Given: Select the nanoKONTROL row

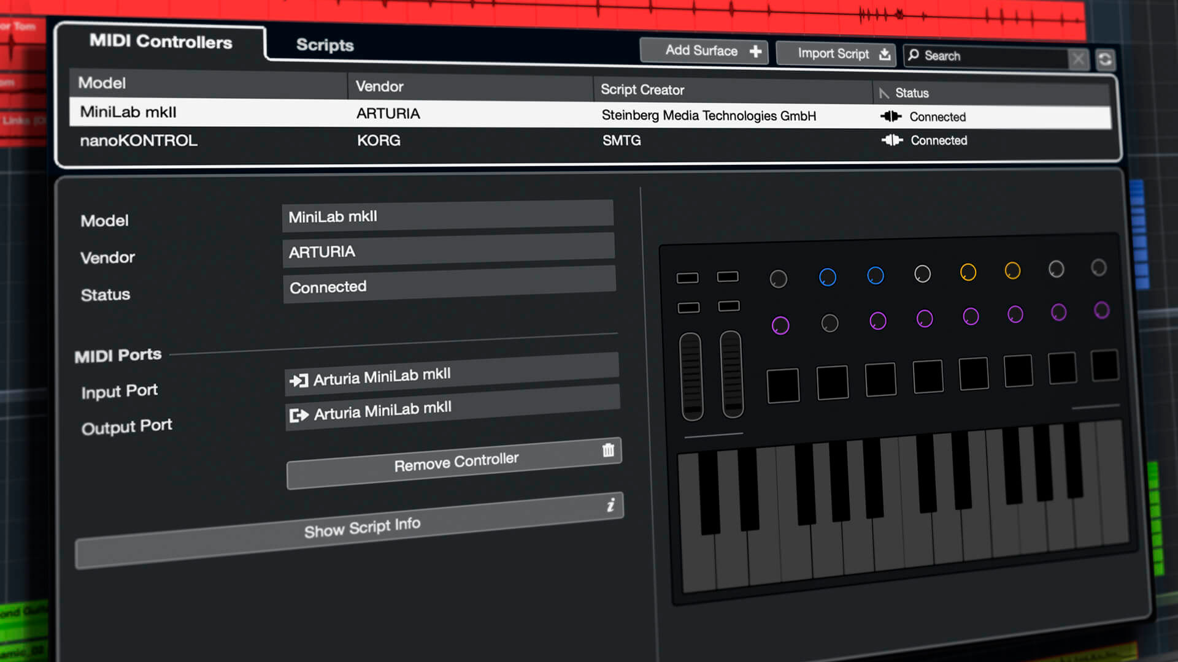Looking at the screenshot, I should tap(139, 140).
